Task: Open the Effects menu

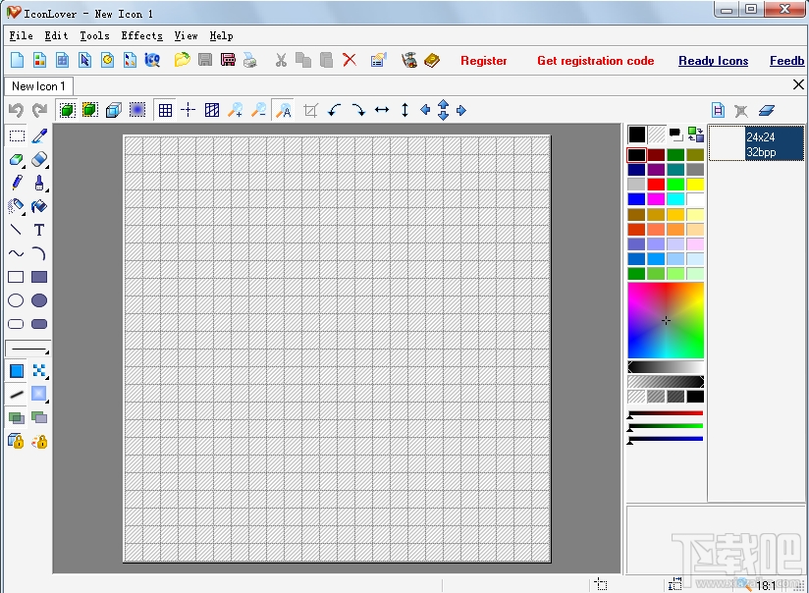Action: pyautogui.click(x=141, y=35)
